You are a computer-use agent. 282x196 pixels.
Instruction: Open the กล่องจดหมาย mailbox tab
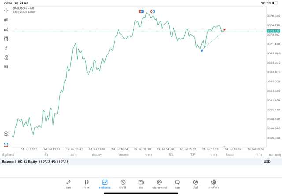[159, 184]
